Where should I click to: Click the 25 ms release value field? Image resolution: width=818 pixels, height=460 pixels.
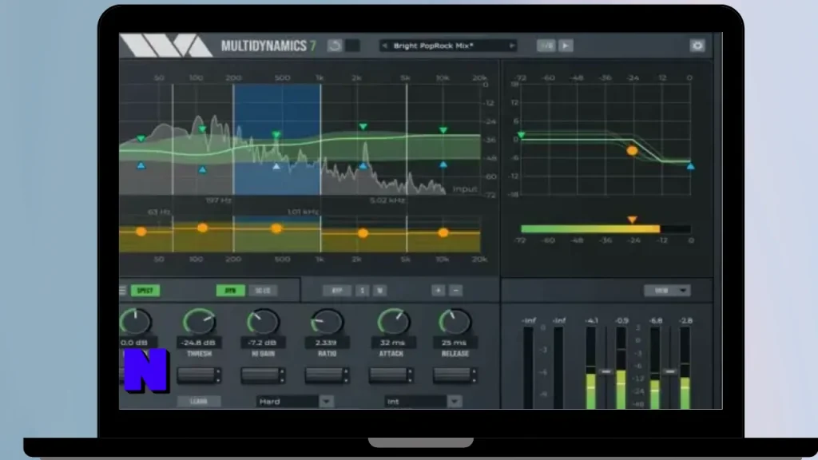(x=455, y=343)
